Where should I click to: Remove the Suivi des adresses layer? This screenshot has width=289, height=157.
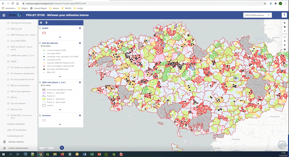click(80, 43)
